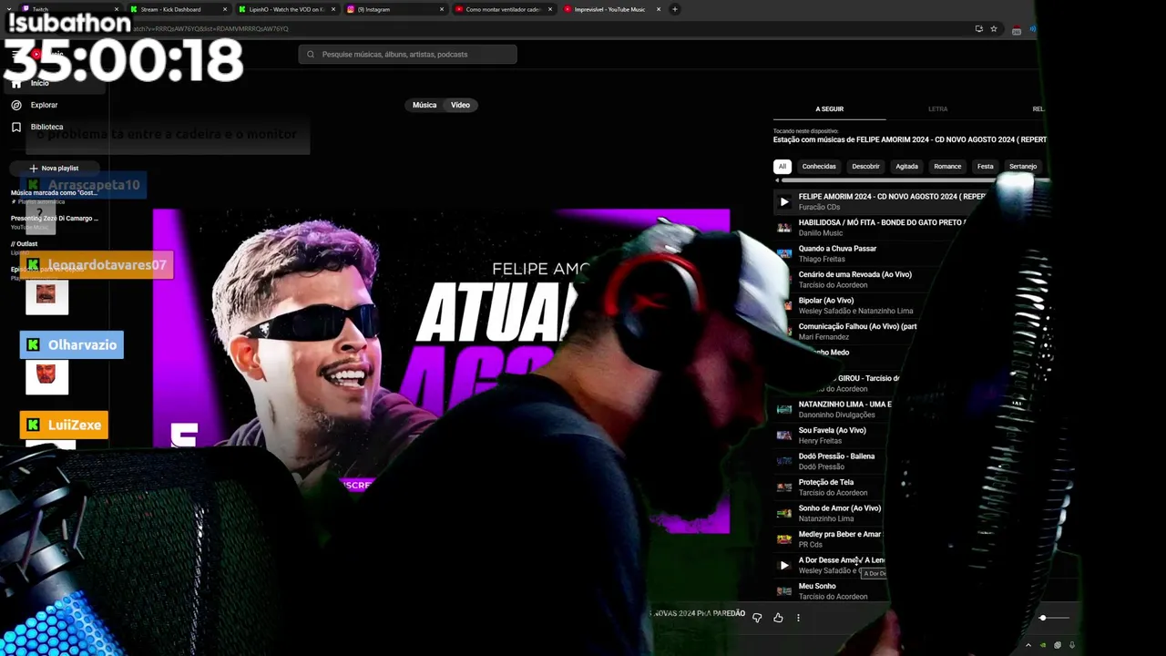1166x656 pixels.
Task: Click the Mari Fernandez artist link
Action: point(823,337)
